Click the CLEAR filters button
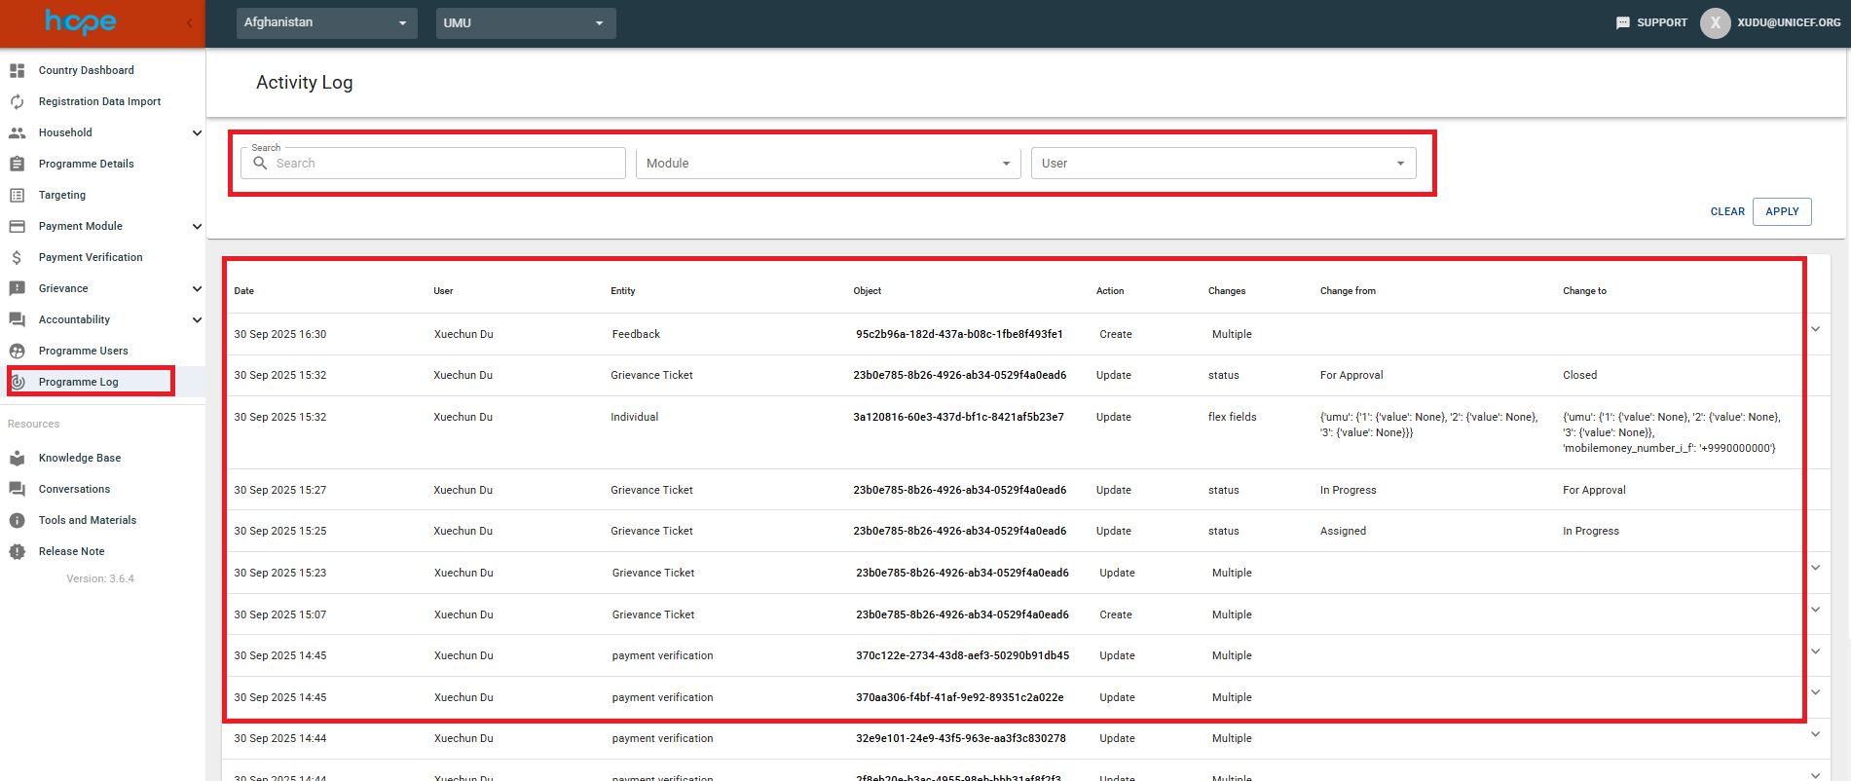Screen dimensions: 1851x781 [x=1726, y=211]
